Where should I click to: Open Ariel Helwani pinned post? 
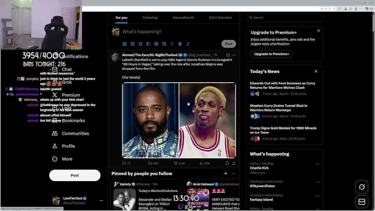[212, 195]
